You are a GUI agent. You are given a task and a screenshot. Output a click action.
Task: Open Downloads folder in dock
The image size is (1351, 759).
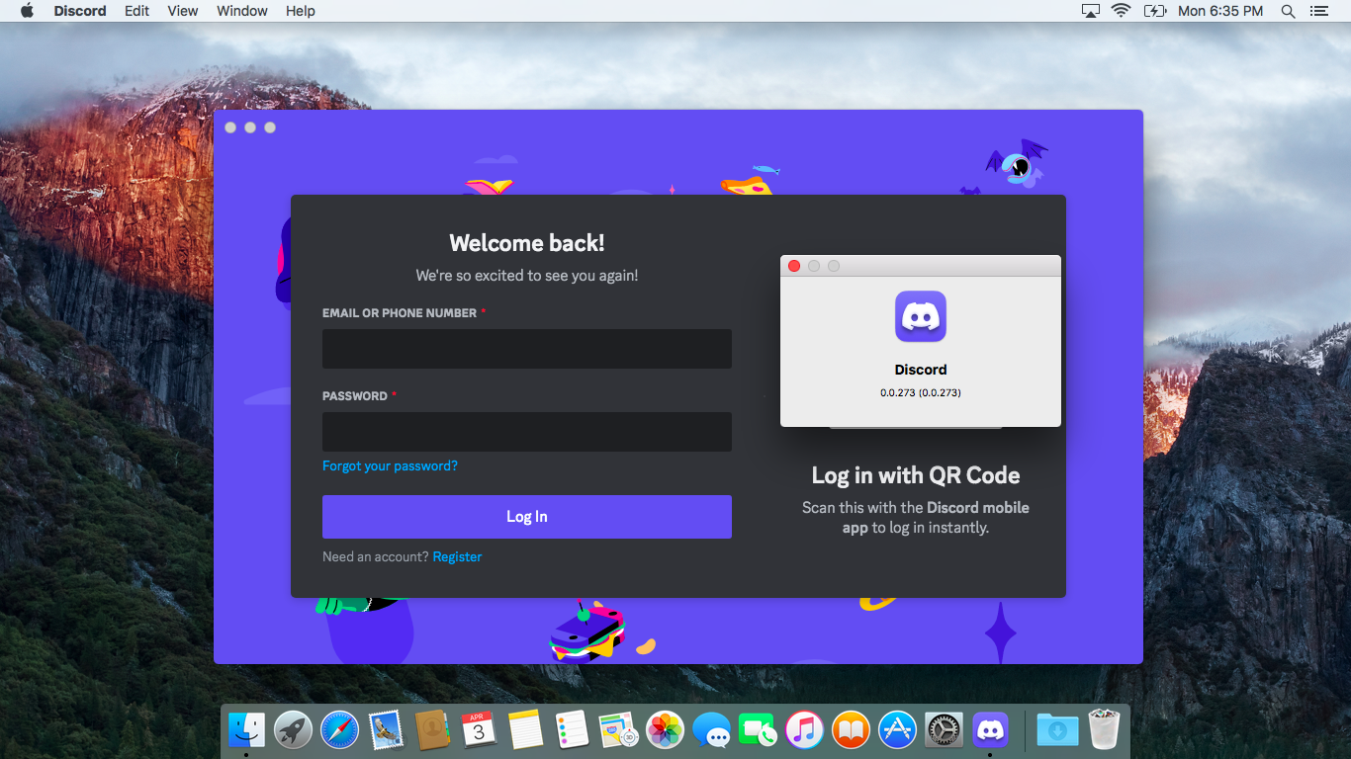[1057, 730]
